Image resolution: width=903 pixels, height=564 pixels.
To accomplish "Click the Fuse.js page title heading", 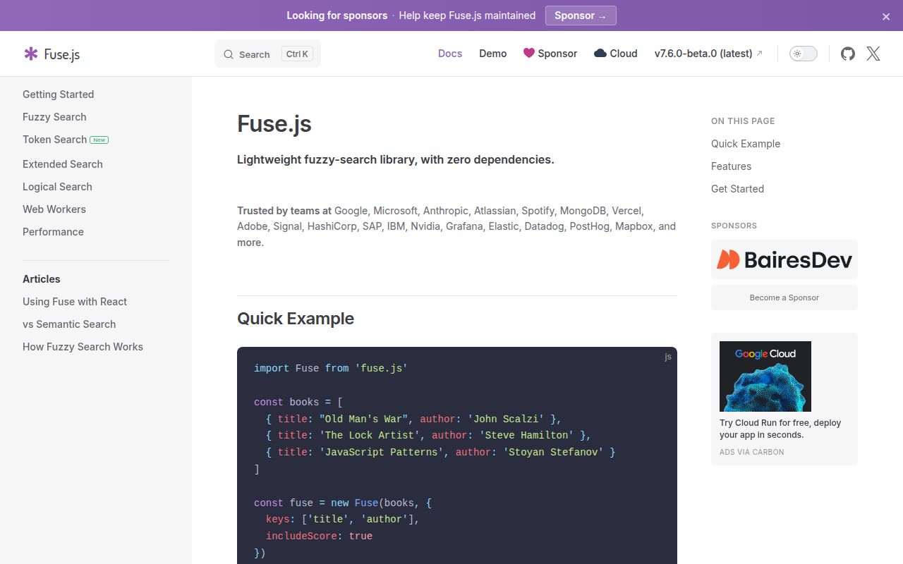I will (x=274, y=124).
